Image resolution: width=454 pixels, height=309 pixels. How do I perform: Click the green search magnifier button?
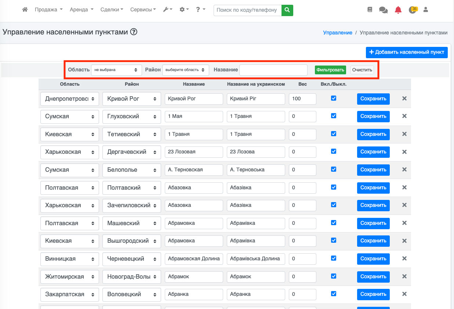(x=287, y=10)
